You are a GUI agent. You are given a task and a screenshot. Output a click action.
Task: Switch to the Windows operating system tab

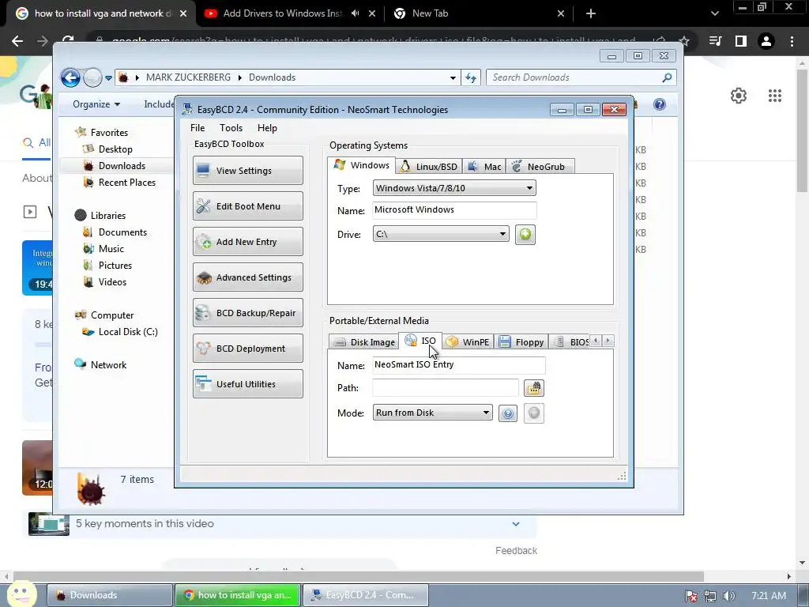tap(362, 165)
